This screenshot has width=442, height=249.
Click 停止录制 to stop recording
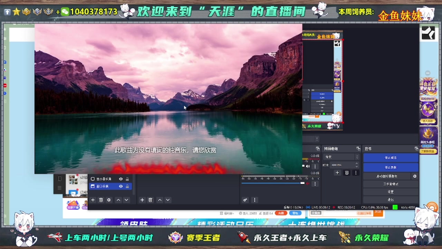tap(391, 167)
